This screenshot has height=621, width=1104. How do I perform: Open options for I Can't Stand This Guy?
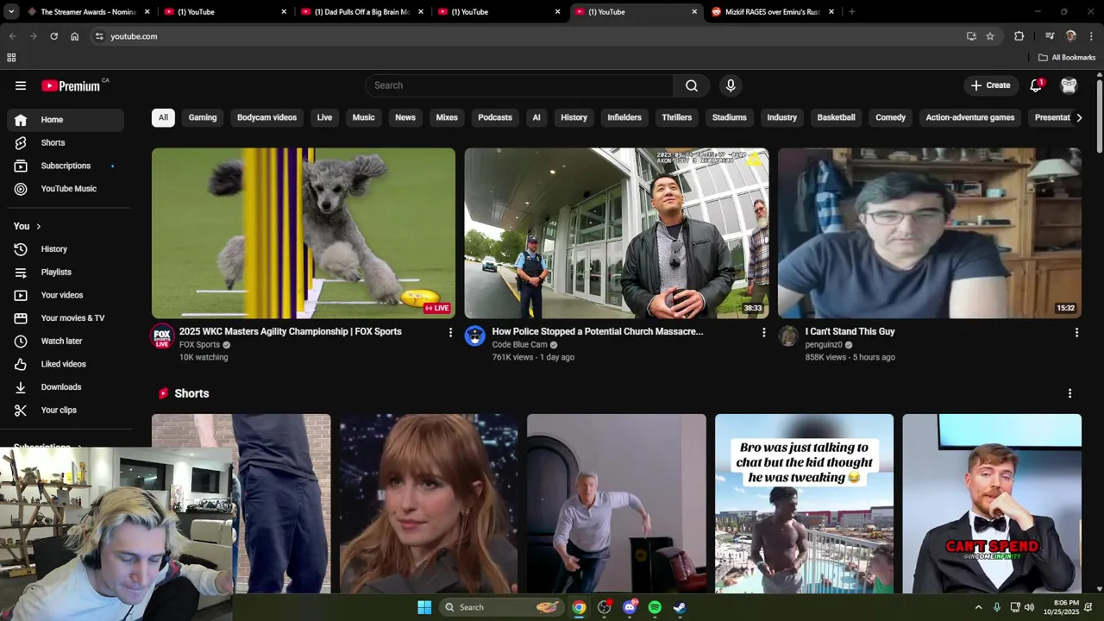pyautogui.click(x=1076, y=332)
